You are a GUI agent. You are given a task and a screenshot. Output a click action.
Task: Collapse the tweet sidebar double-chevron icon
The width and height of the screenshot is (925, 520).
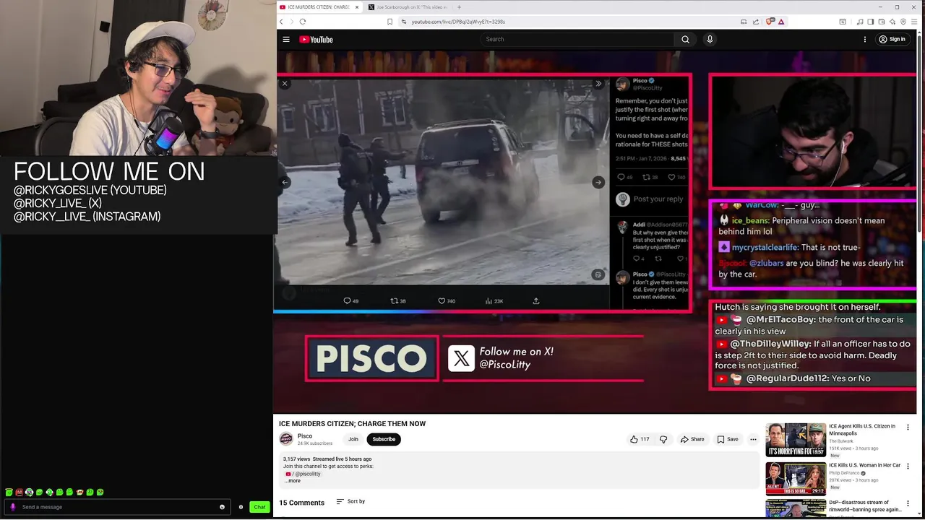coord(598,84)
